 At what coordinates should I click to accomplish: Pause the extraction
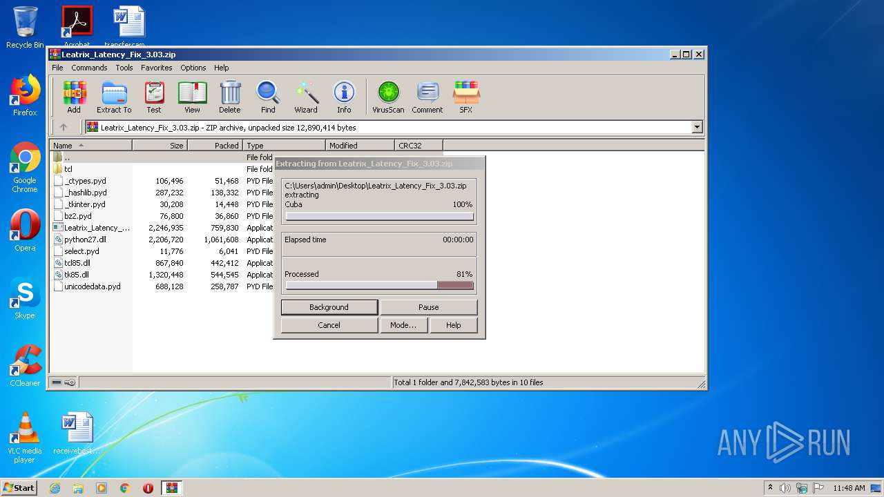click(x=428, y=307)
